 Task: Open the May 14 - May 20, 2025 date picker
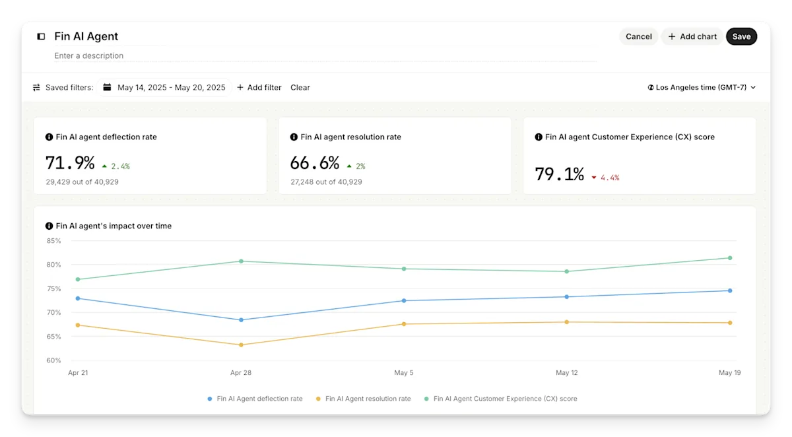coord(164,87)
